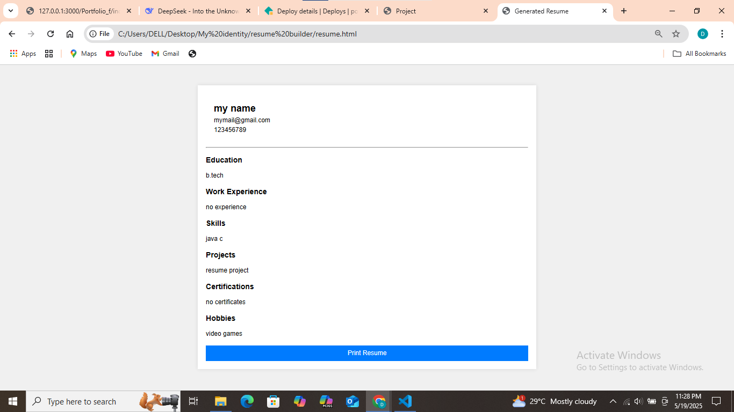The image size is (734, 412).
Task: Click the tab groups grid icon in bookmarks bar
Action: (x=49, y=54)
